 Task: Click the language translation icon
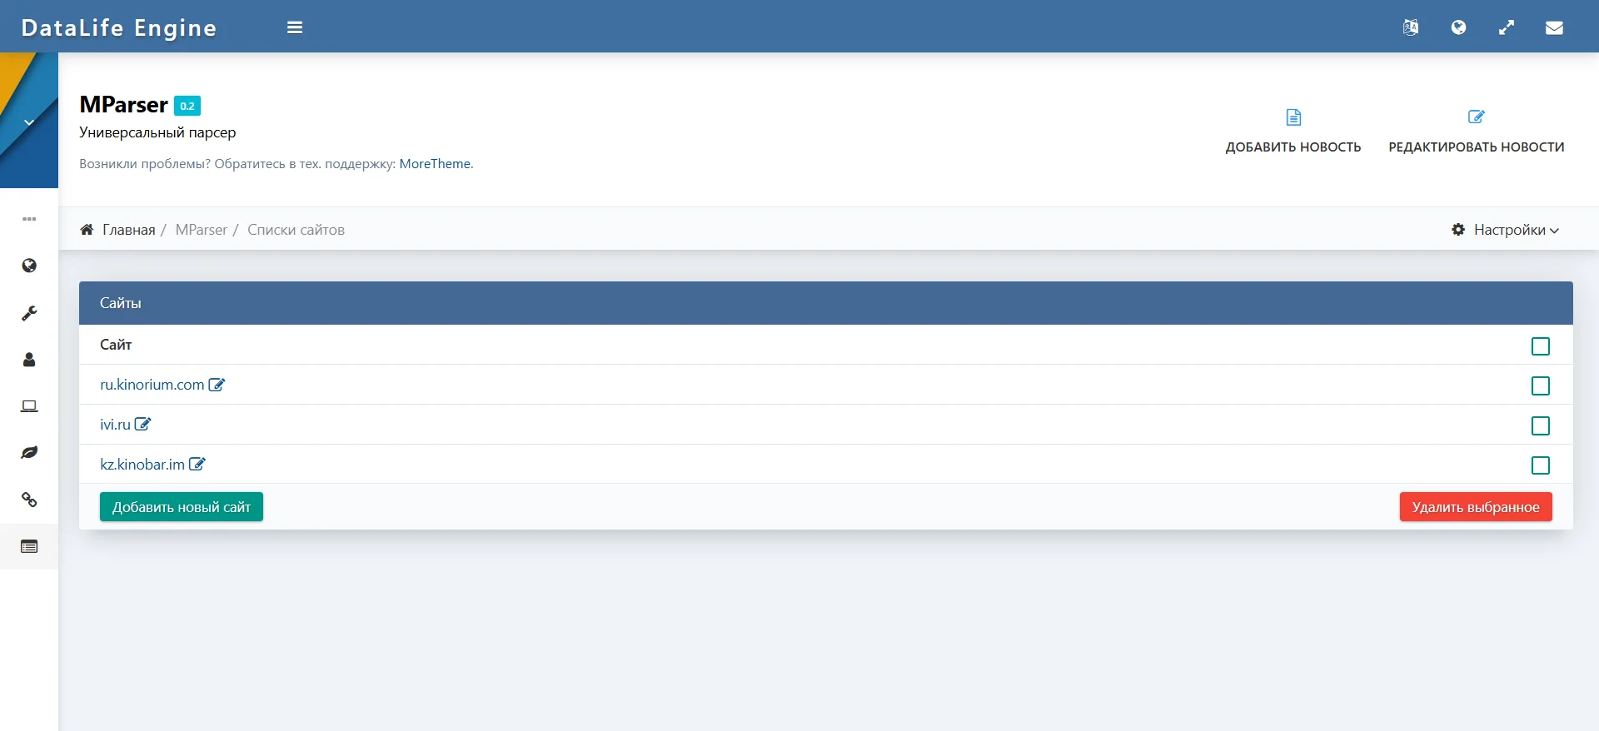pyautogui.click(x=1410, y=27)
